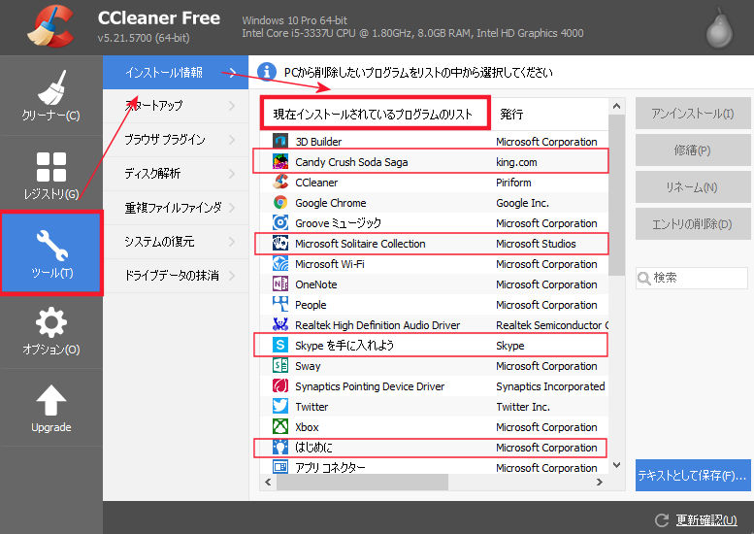The height and width of the screenshot is (534, 754).
Task: Select the People app icon
Action: (280, 305)
